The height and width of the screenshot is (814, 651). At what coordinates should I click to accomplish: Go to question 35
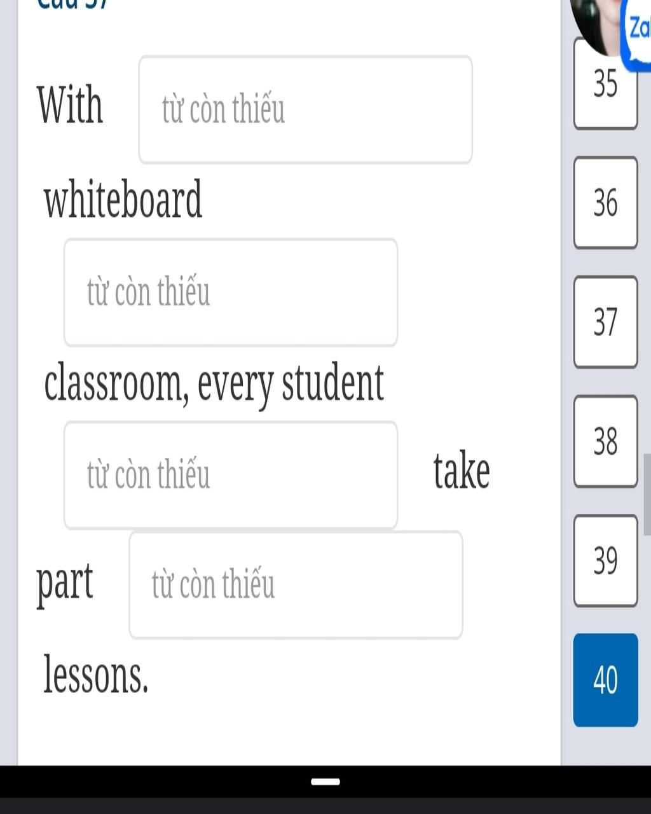[x=605, y=85]
